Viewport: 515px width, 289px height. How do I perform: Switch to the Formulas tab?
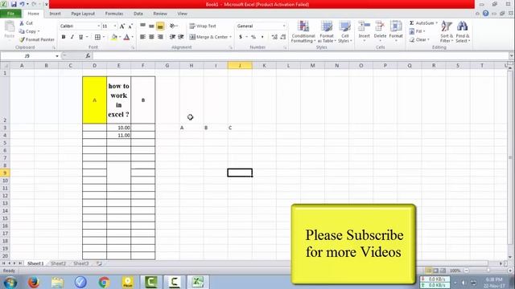click(x=114, y=14)
